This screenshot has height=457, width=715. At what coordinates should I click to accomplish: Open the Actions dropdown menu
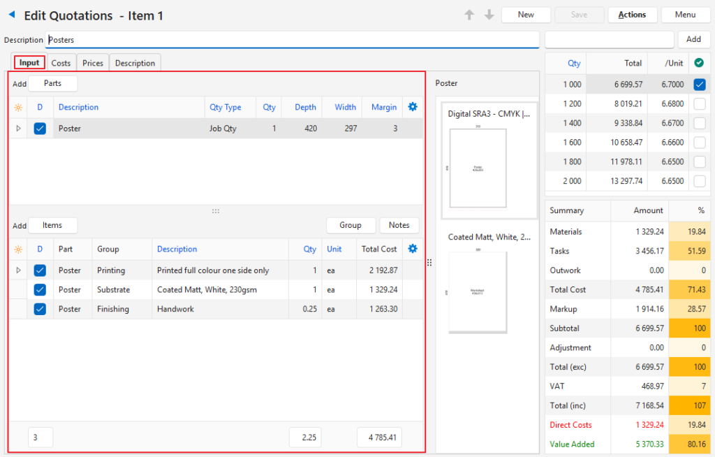(x=632, y=15)
